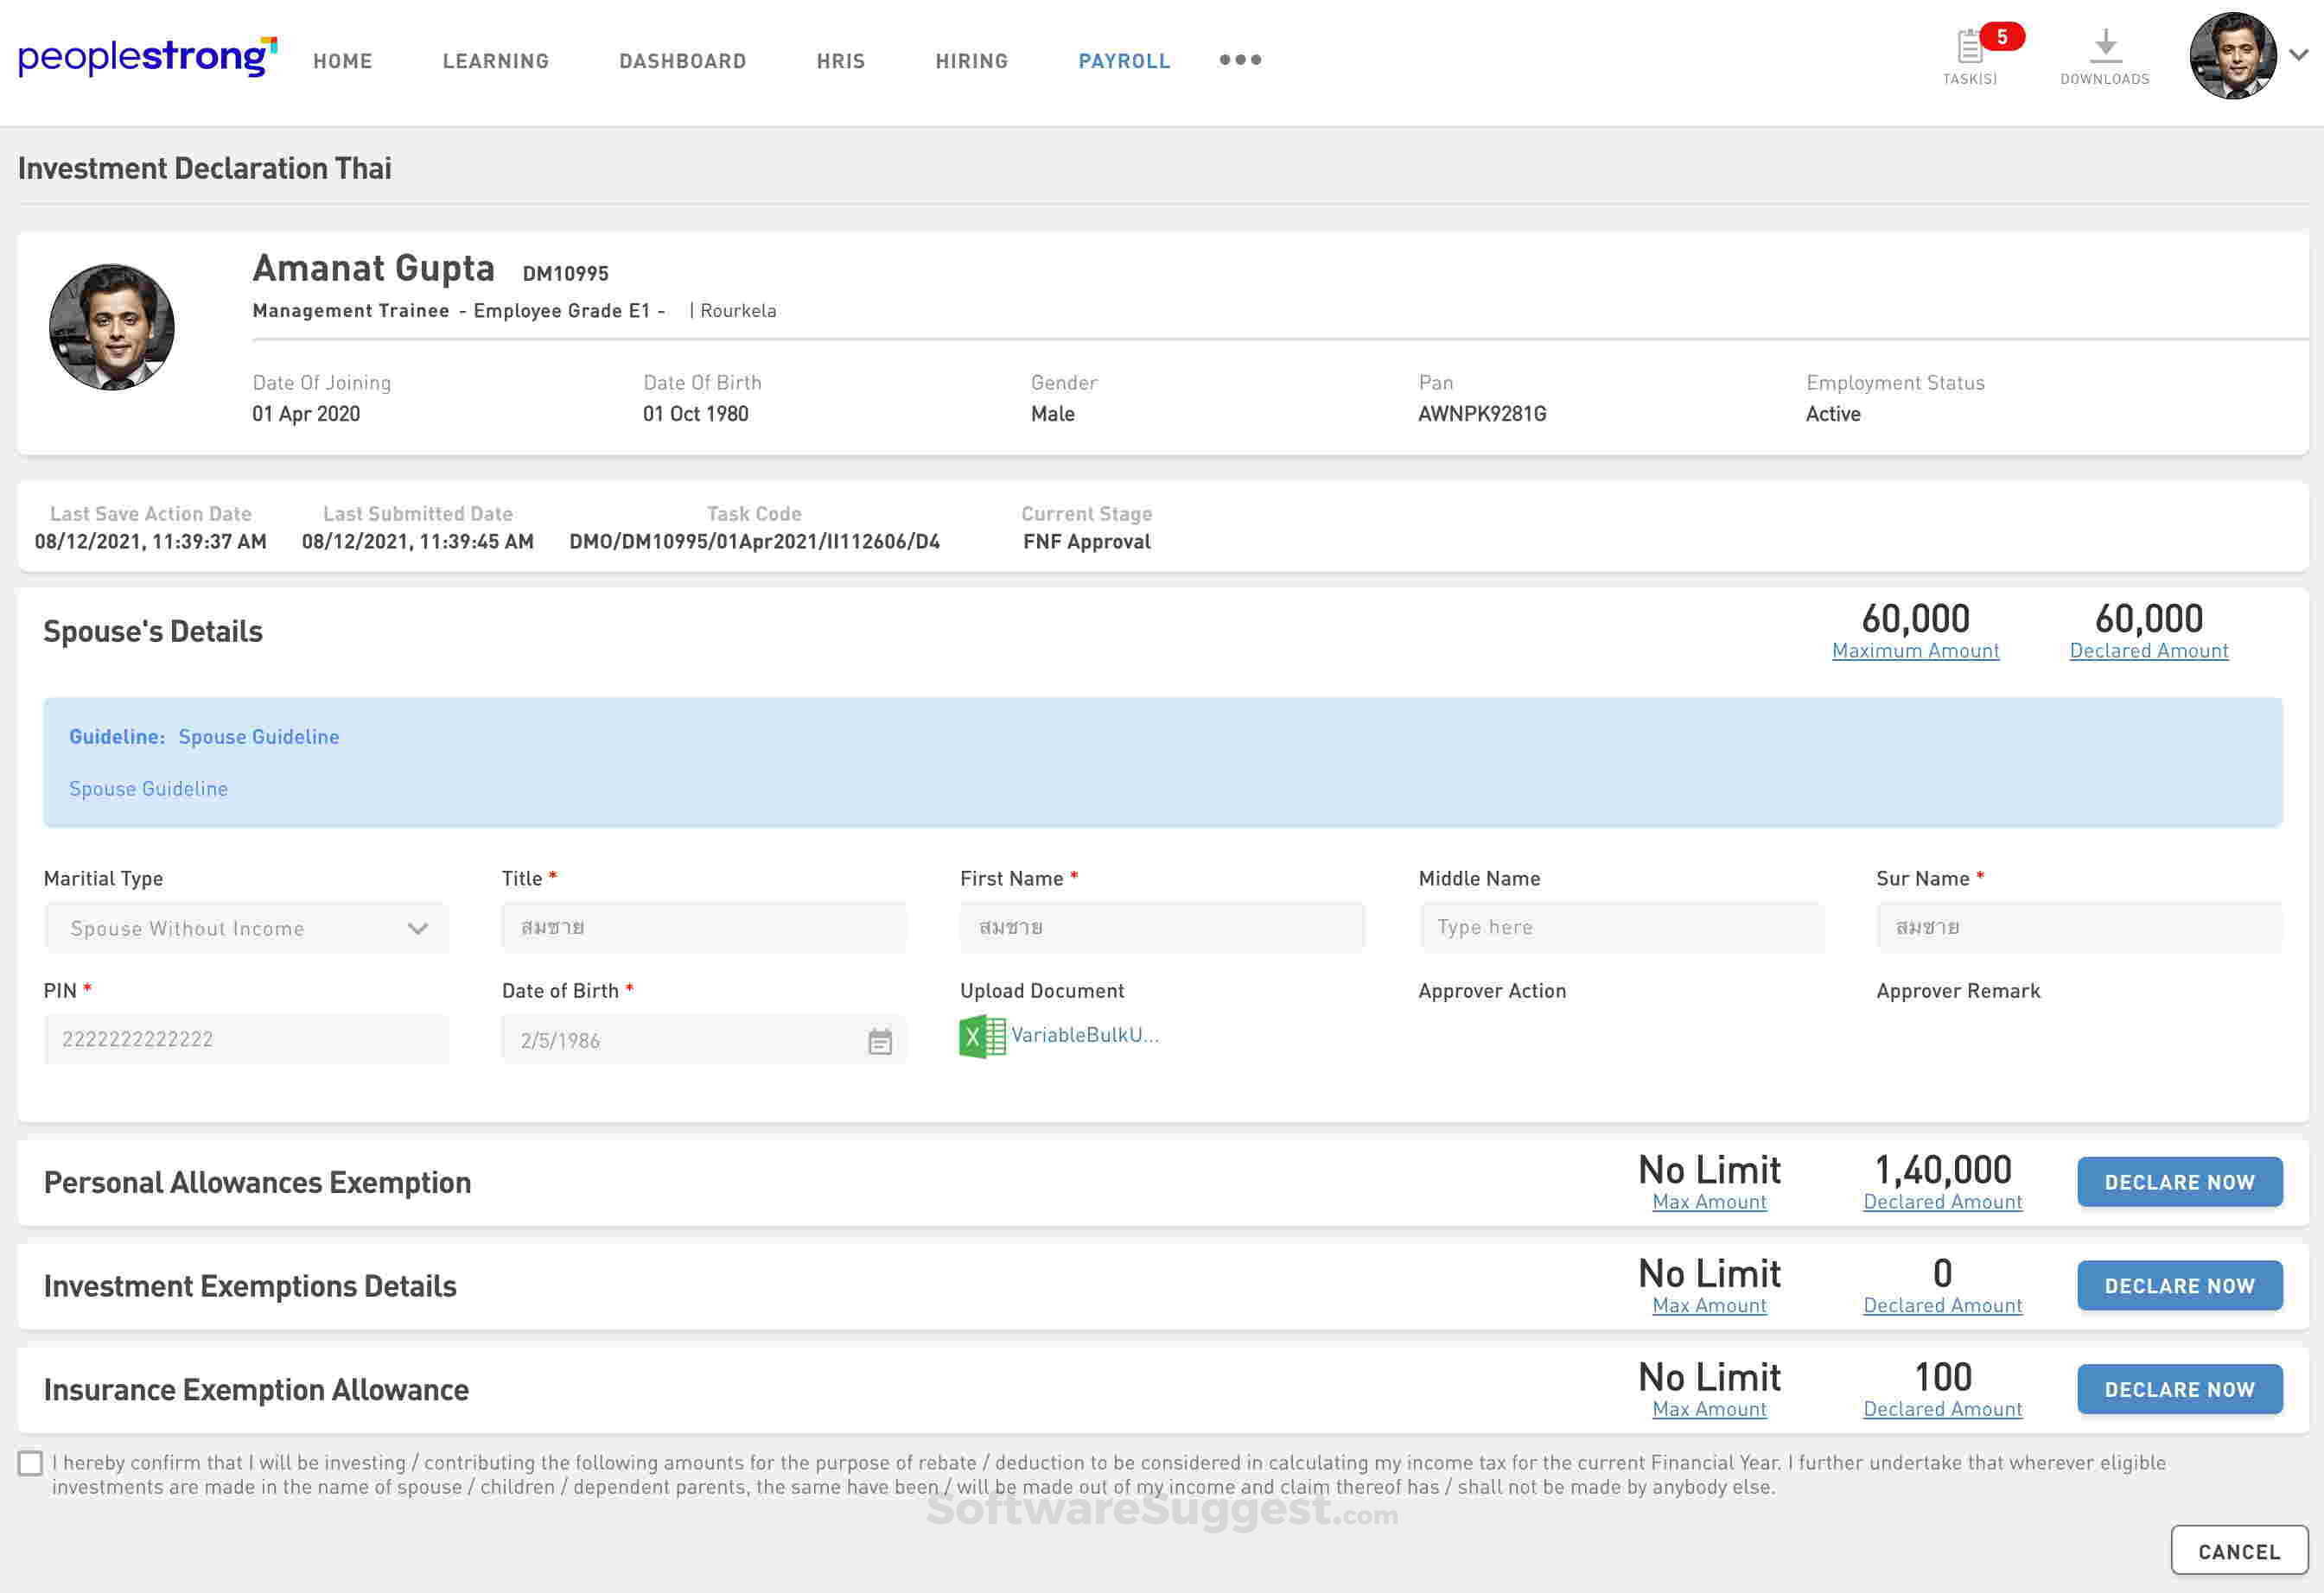Click Amanat Gupta's large profile photo
The image size is (2324, 1593).
pos(112,327)
